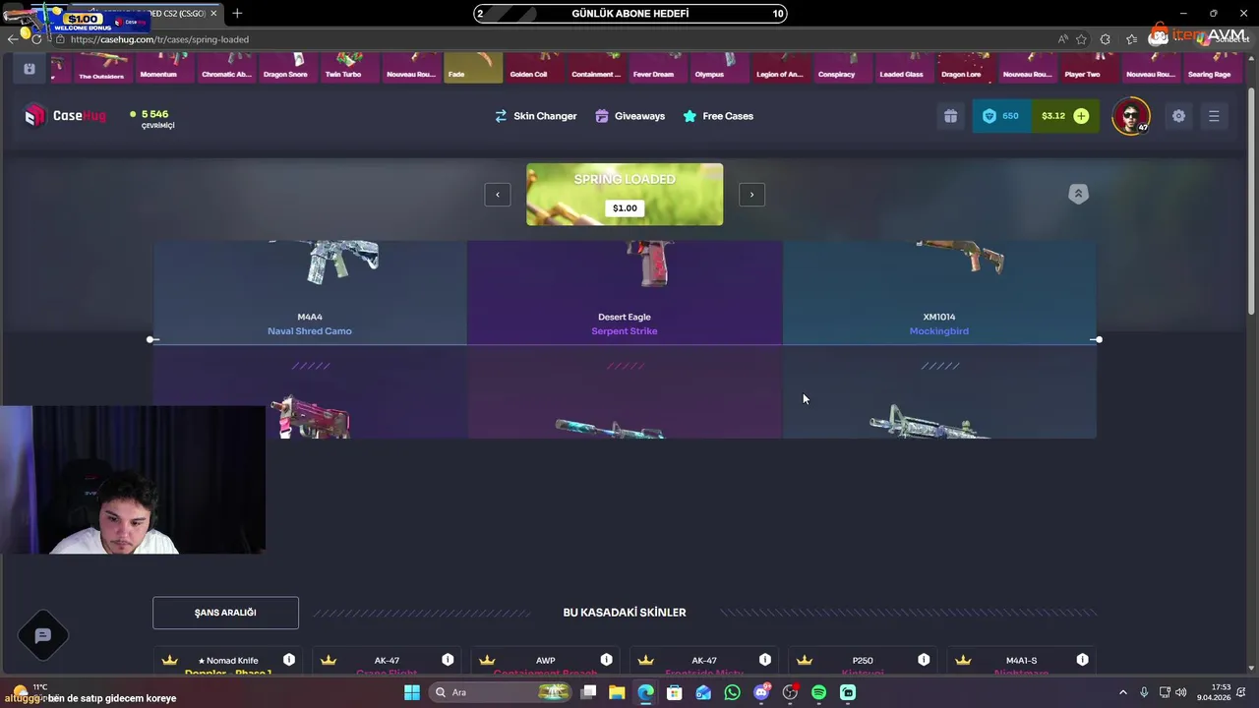This screenshot has width=1259, height=708.
Task: Click the live drops feed icon at strip start
Action: click(x=29, y=69)
